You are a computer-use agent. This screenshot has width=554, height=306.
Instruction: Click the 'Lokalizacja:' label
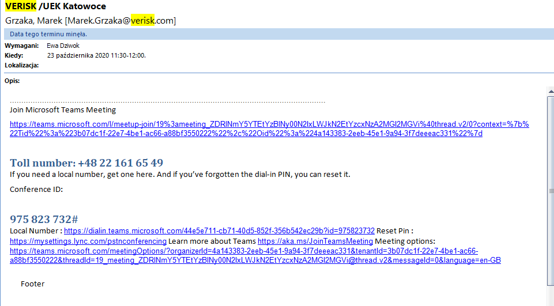click(21, 65)
